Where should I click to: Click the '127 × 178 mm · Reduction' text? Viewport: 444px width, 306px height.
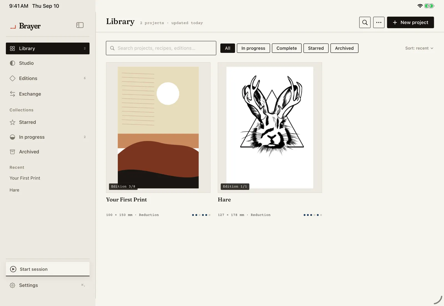point(244,215)
